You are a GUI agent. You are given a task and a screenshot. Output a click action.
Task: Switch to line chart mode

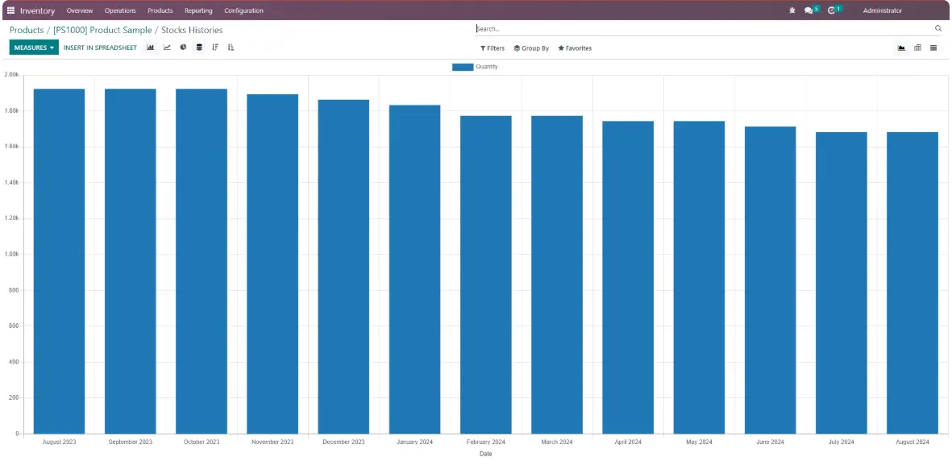click(x=167, y=48)
